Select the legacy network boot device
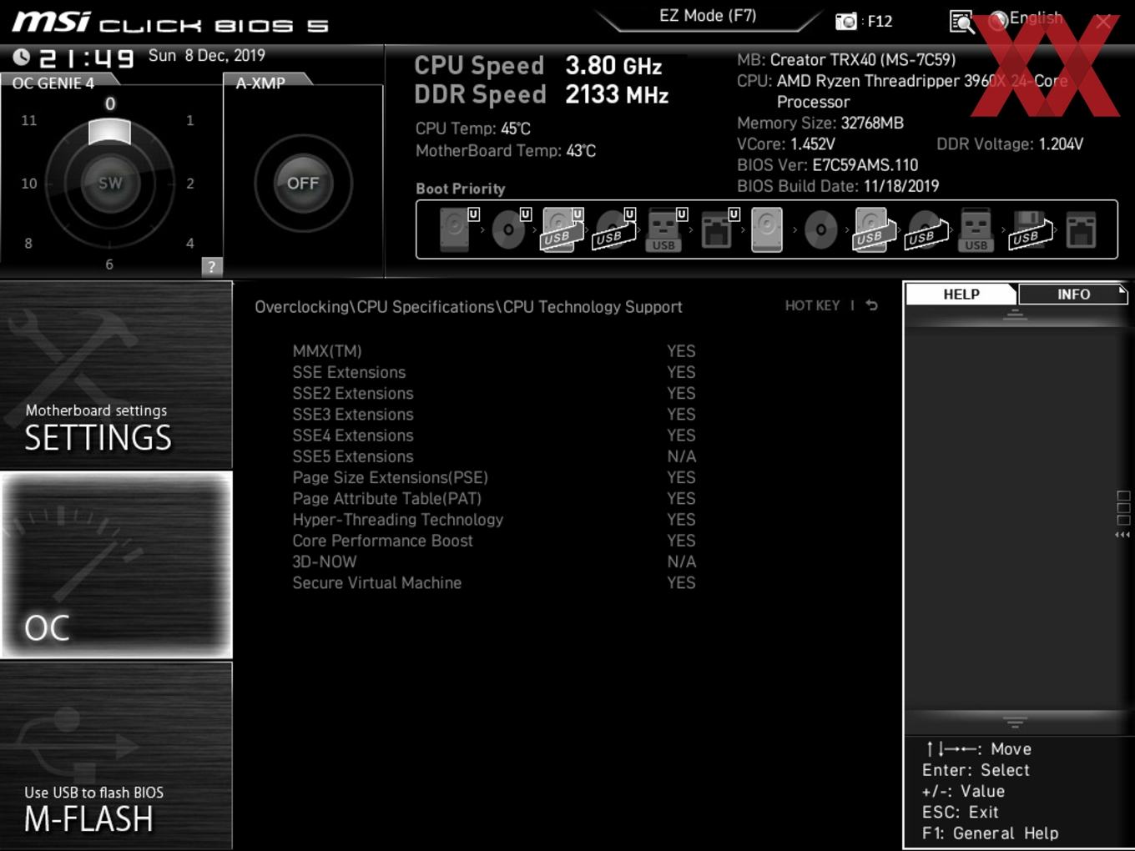 (x=1081, y=229)
